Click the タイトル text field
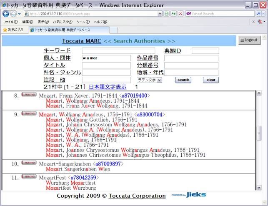 point(106,65)
